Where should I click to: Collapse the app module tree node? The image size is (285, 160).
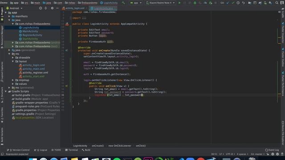click(x=6, y=12)
